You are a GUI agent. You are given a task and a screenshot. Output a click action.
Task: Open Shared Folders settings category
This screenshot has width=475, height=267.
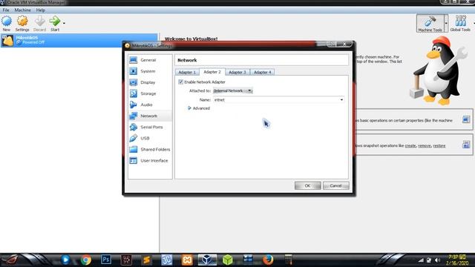(150, 150)
